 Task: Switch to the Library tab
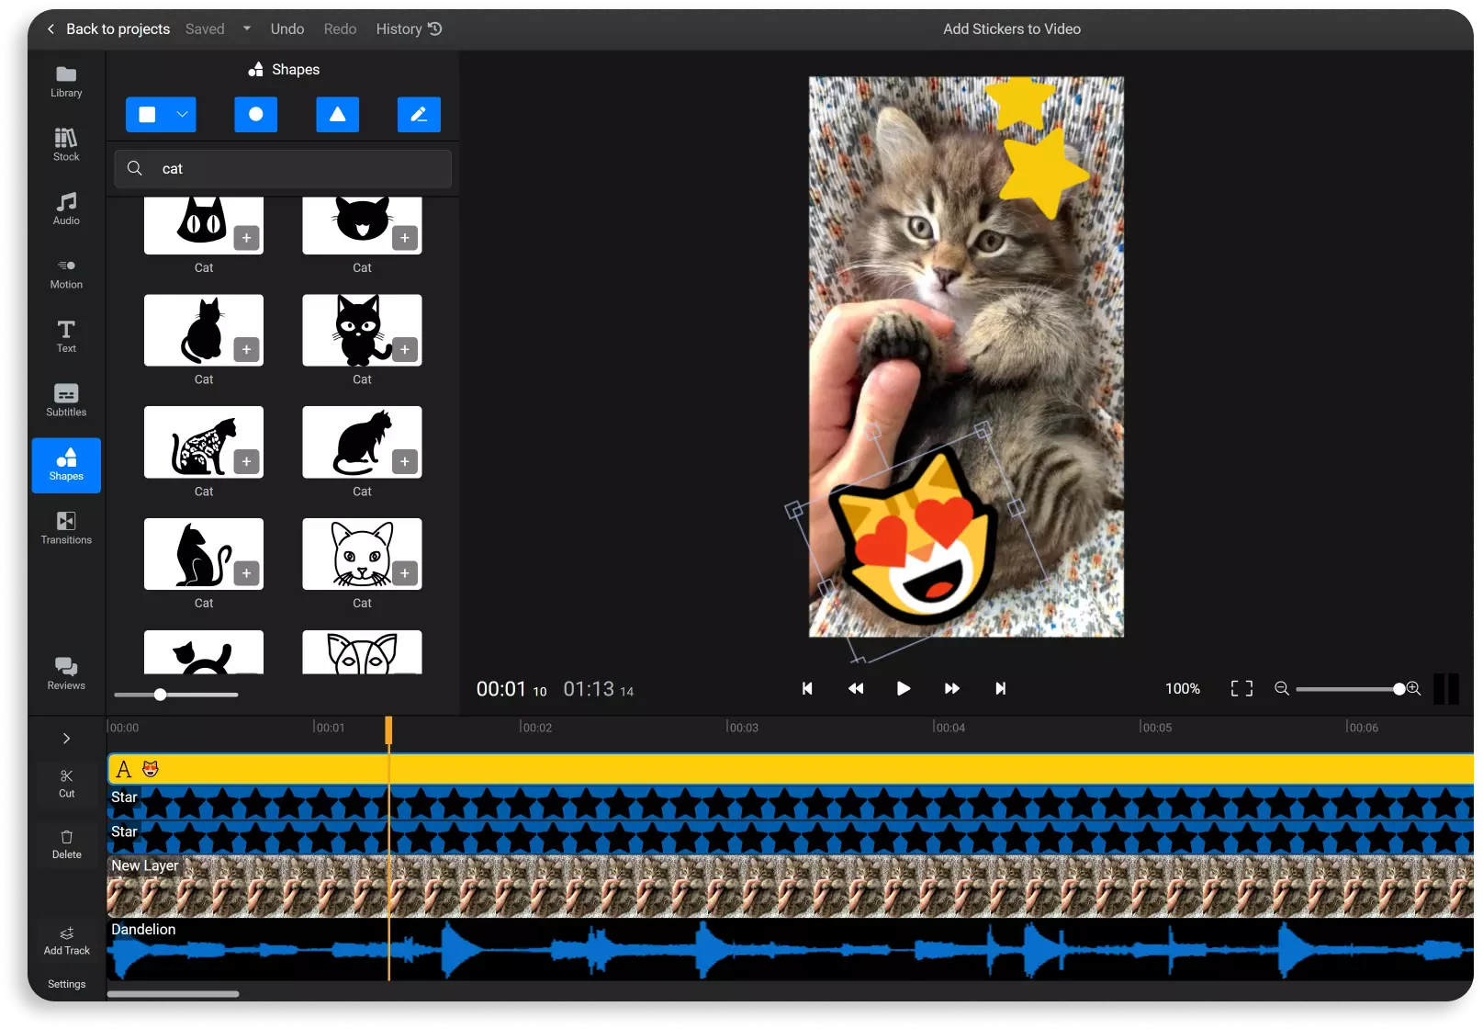click(x=65, y=81)
